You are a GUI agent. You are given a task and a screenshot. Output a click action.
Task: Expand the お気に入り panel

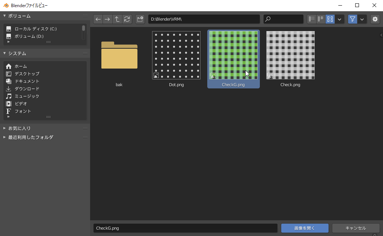point(5,128)
